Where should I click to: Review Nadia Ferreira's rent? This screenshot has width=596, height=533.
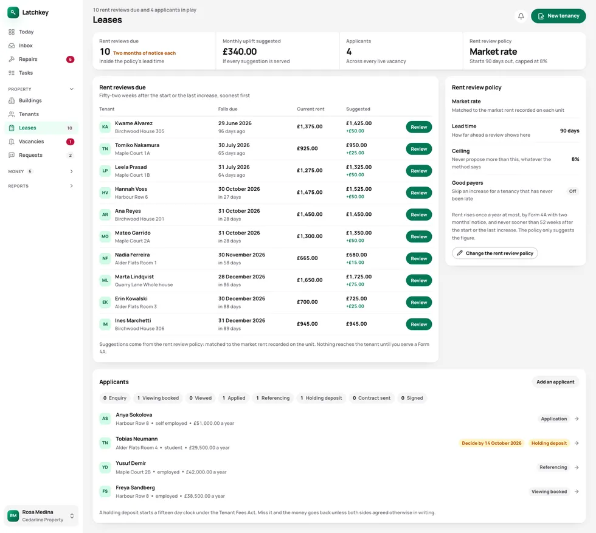(419, 259)
